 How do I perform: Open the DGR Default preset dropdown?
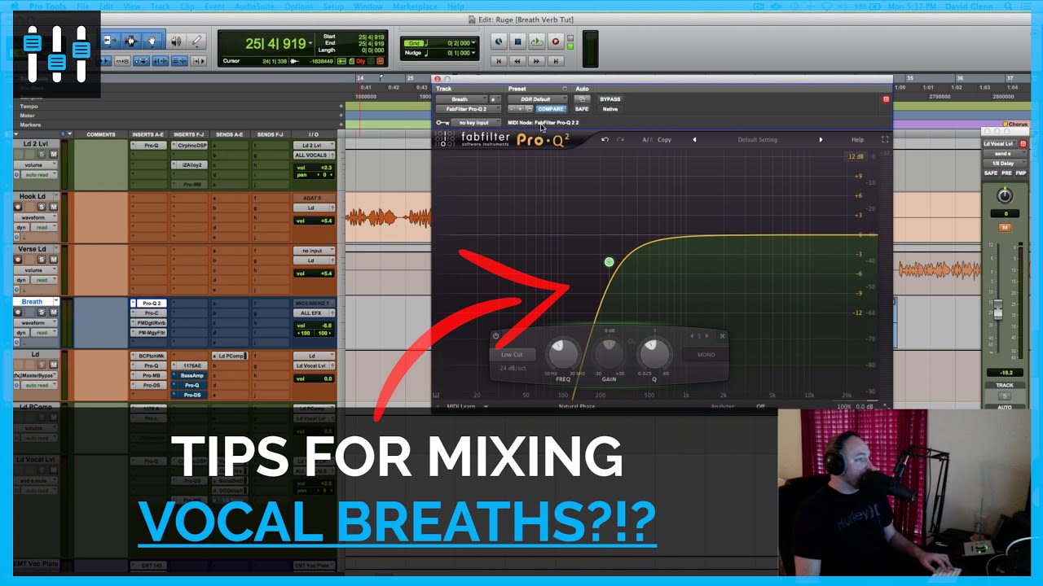[x=537, y=99]
